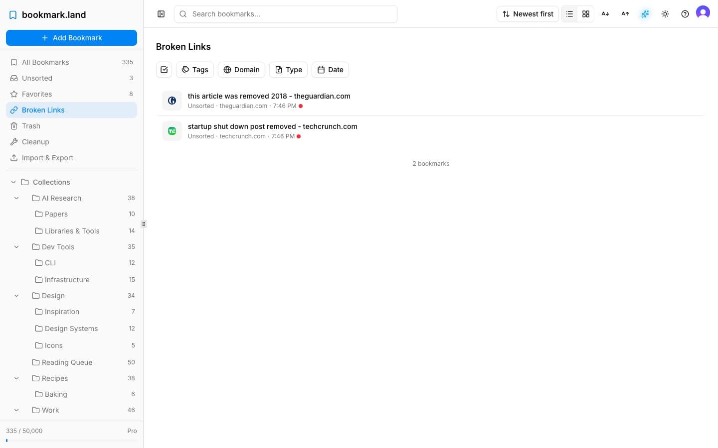This screenshot has height=448, width=718.
Task: Click the bookmark.land logo icon
Action: pyautogui.click(x=13, y=15)
